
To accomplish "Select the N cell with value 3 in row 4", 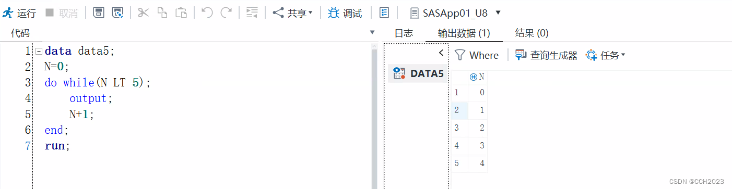I will (478, 145).
